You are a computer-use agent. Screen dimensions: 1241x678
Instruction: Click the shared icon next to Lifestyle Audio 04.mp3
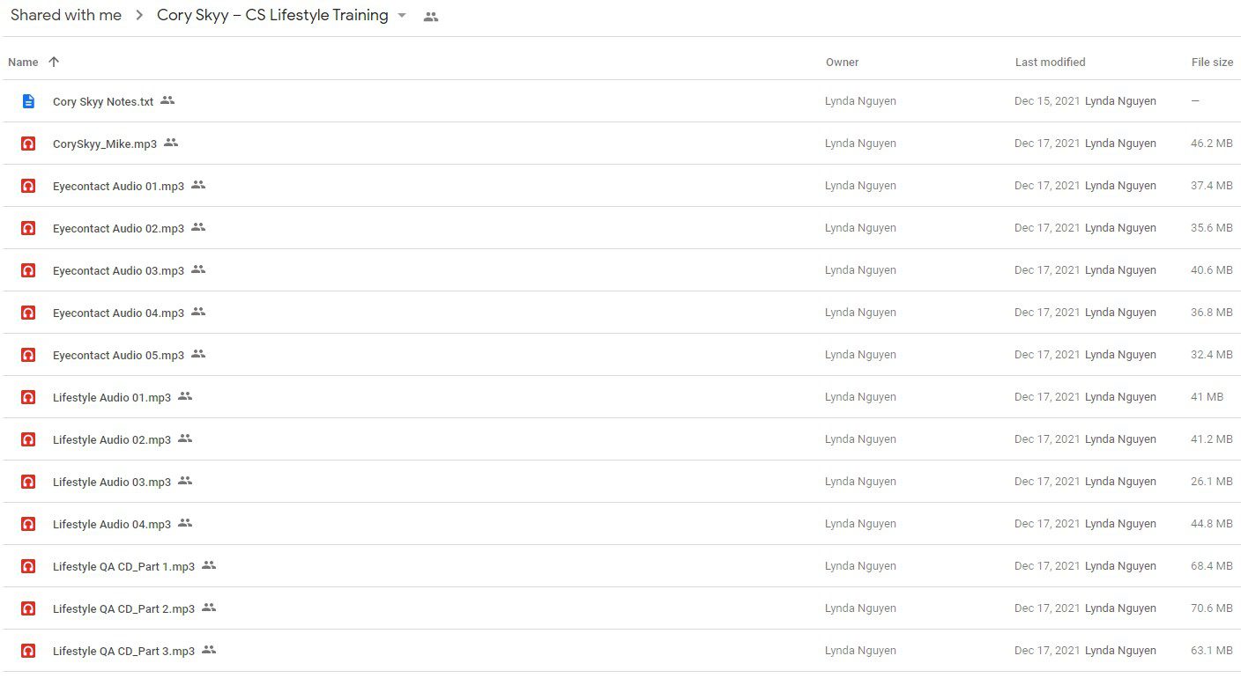(x=185, y=523)
